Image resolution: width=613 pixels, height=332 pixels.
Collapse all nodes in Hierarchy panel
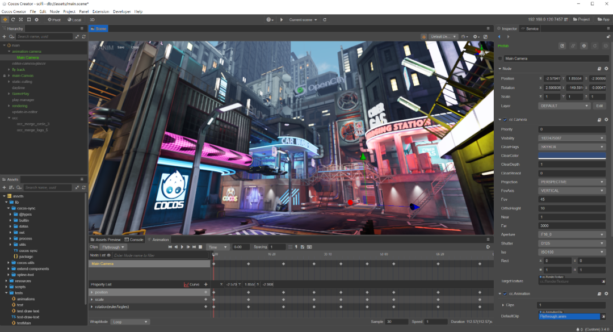[x=77, y=36]
